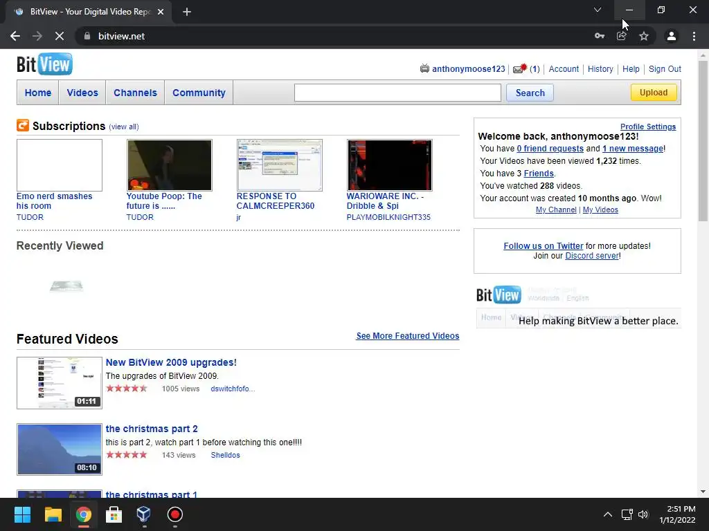Screen dimensions: 709x531
Task: Open the Channels tab
Action: pos(135,93)
